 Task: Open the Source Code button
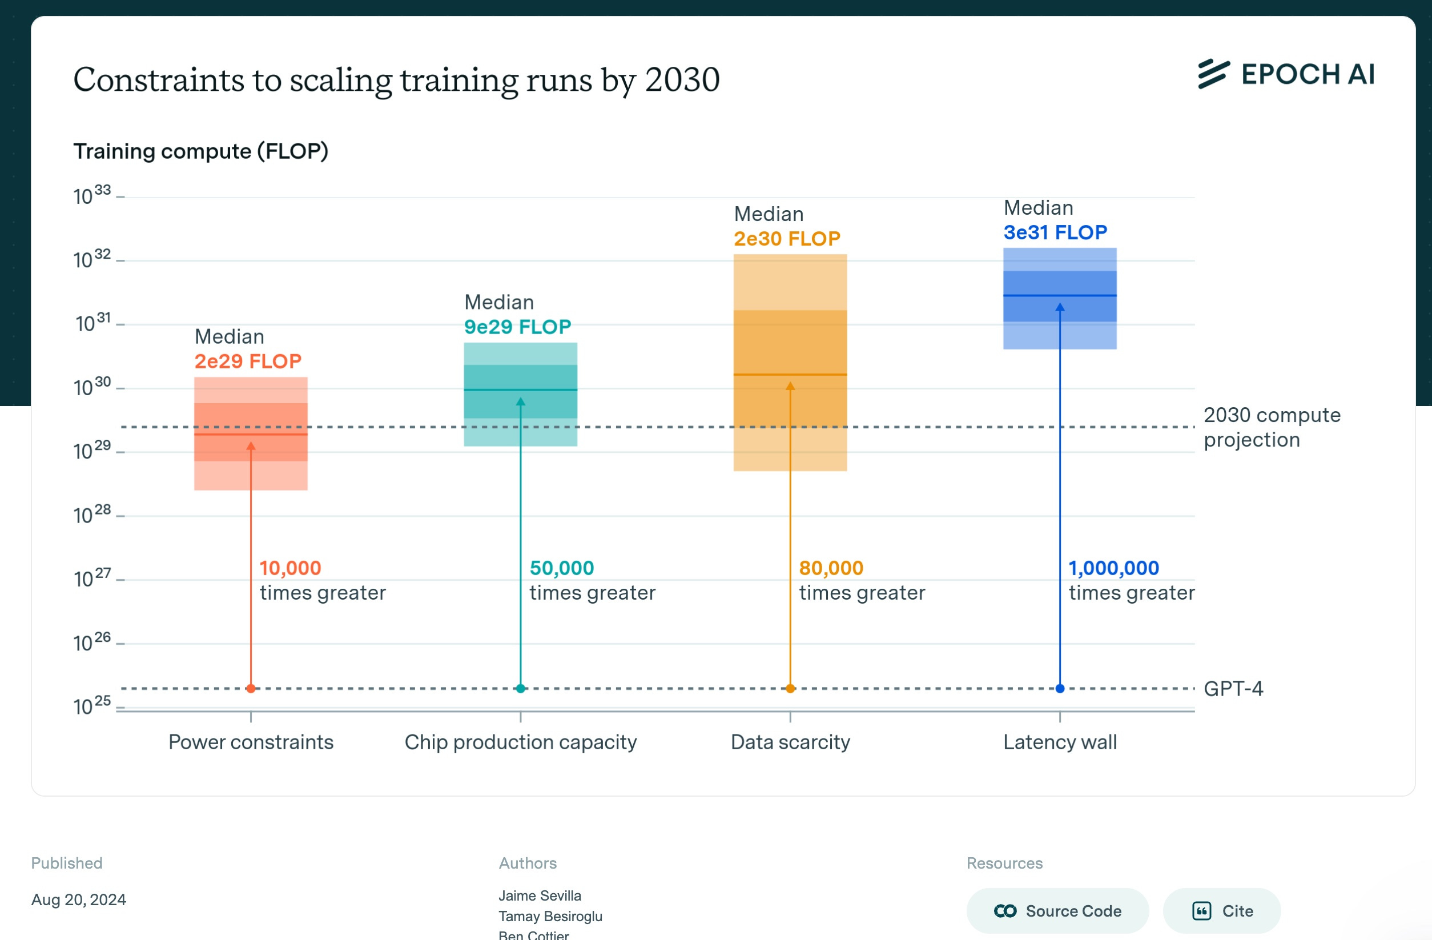click(1057, 910)
